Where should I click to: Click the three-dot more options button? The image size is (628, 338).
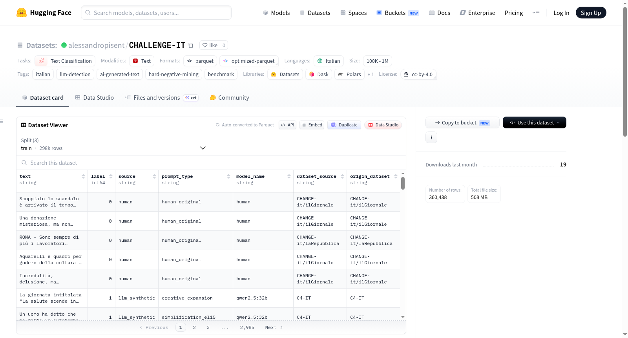[431, 137]
